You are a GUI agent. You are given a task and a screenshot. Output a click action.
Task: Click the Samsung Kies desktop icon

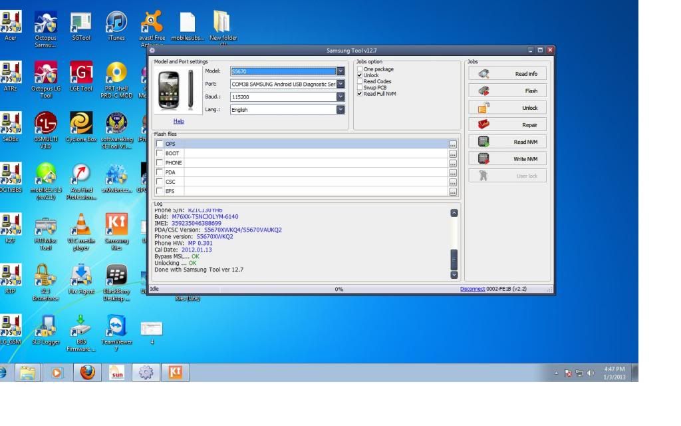click(x=116, y=232)
